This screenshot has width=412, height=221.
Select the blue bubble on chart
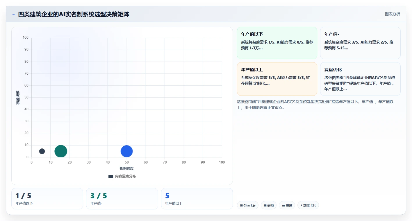127,151
